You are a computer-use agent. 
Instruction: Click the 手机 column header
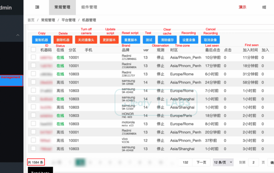pos(89,50)
